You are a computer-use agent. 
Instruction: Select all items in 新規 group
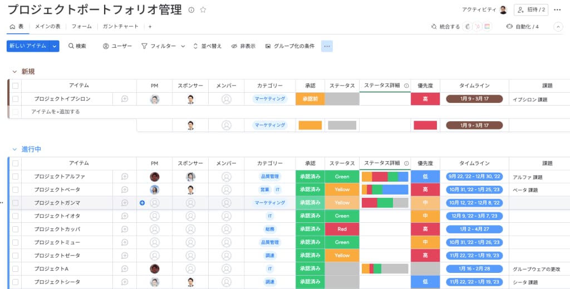[x=15, y=86]
